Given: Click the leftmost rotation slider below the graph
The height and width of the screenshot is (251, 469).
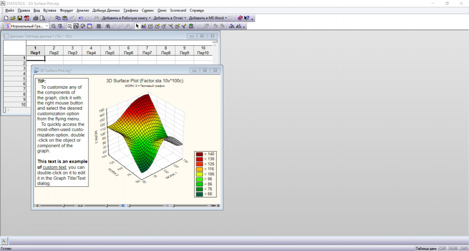Looking at the screenshot, I should (x=64, y=206).
